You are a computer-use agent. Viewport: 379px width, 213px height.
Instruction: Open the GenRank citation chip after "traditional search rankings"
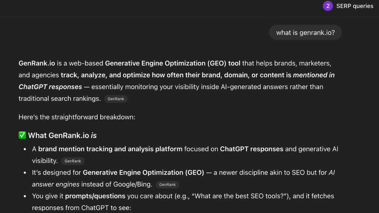tap(116, 99)
